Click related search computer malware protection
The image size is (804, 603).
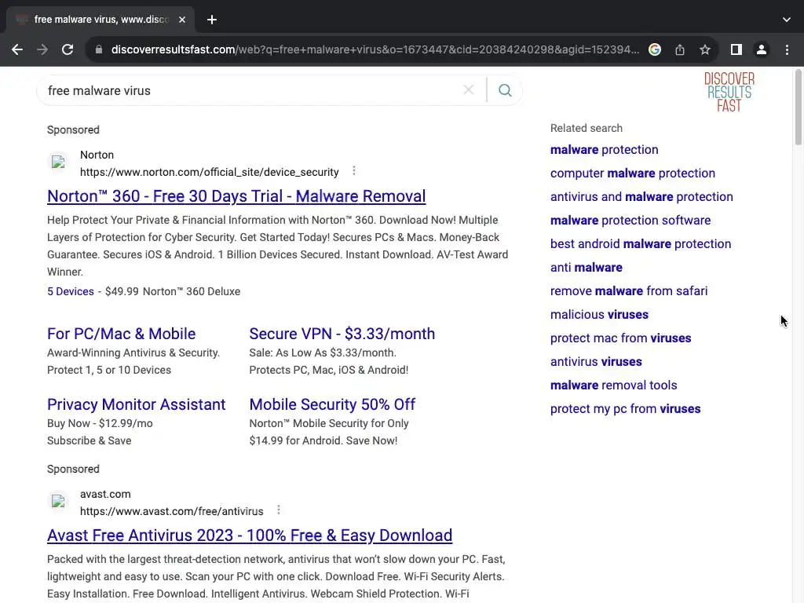(x=633, y=174)
